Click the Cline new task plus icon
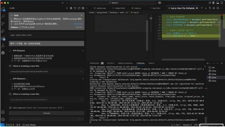This screenshot has width=225, height=127. 67,8
